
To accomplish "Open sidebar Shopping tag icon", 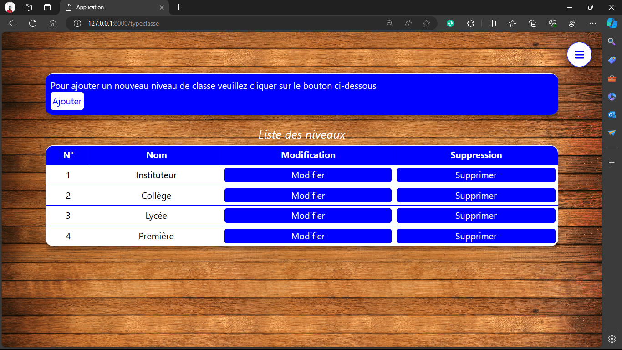I will click(x=612, y=60).
